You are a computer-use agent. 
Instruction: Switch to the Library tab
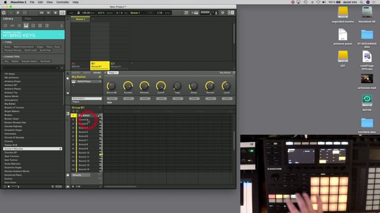coord(8,18)
